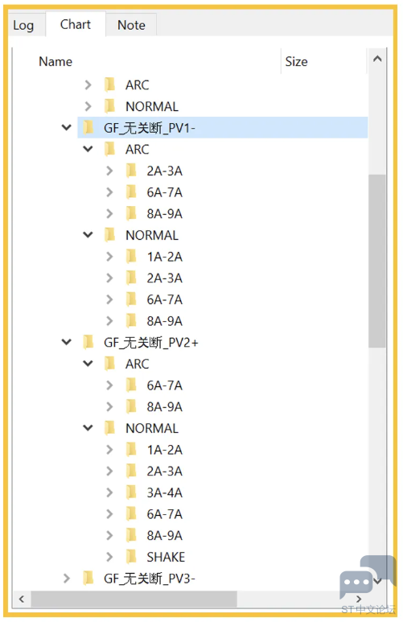Expand 8A-9A chevron in PV2+ ARC

pos(109,406)
